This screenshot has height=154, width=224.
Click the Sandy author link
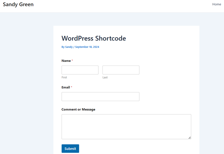coord(69,47)
